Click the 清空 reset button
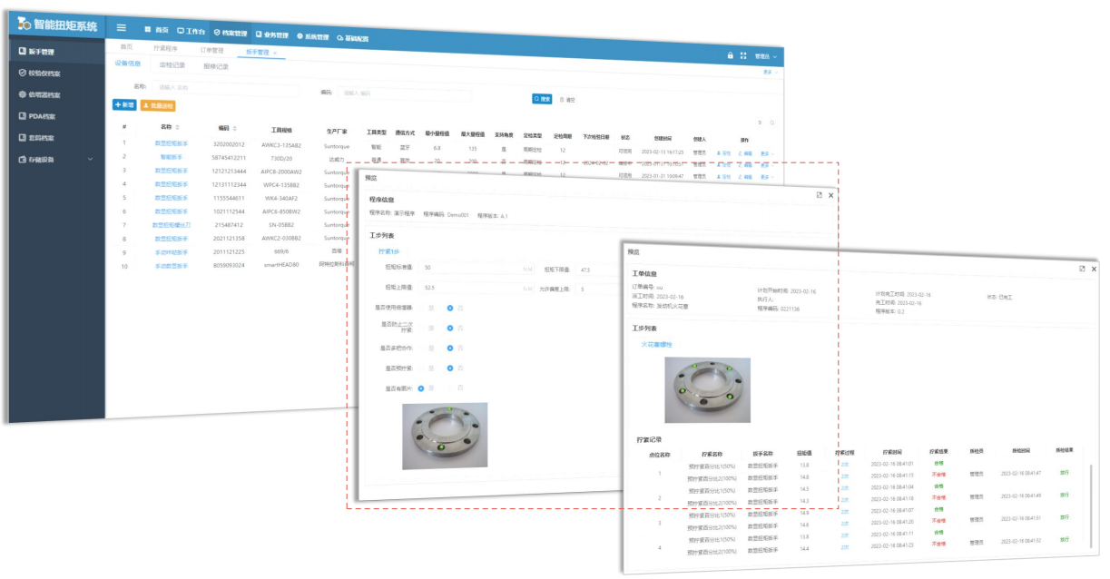This screenshot has width=1110, height=579. [x=567, y=100]
